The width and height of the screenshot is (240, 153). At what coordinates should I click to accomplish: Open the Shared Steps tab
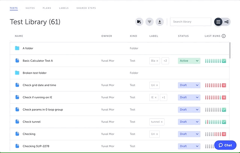pos(86,8)
